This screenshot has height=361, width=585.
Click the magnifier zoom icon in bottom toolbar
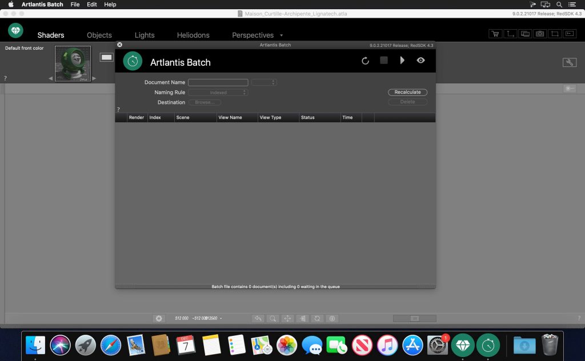[273, 318]
